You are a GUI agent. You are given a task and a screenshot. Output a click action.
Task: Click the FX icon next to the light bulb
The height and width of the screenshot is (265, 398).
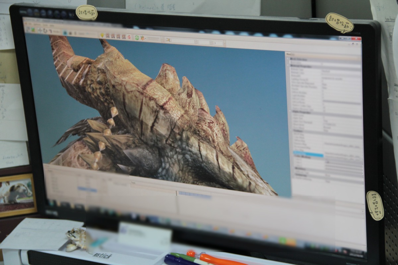pyautogui.click(x=107, y=36)
